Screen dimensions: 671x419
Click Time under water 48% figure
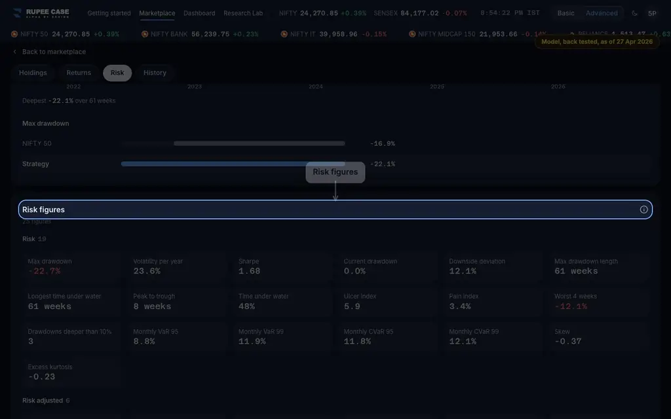click(x=282, y=302)
